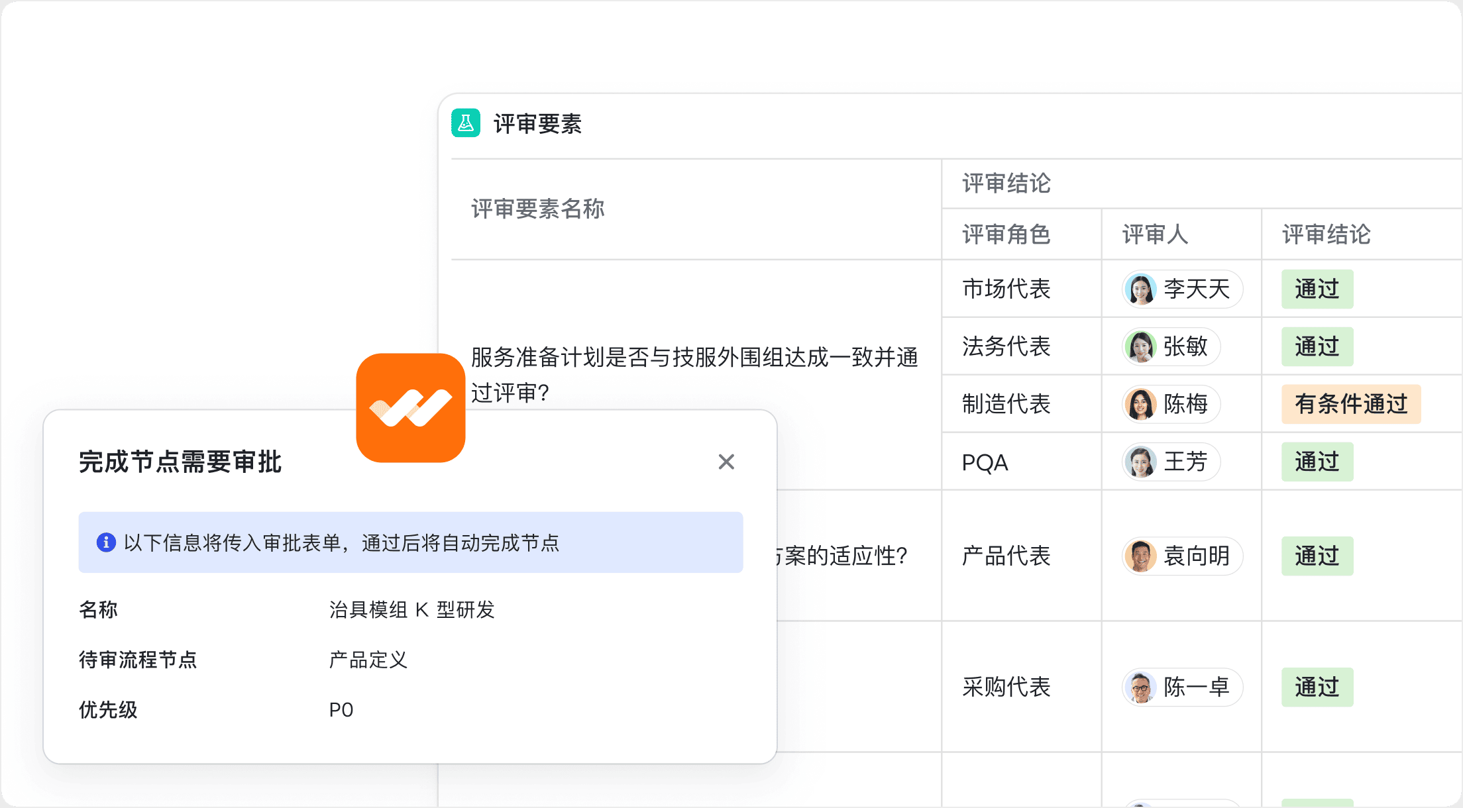Screen dimensions: 1463x808
Task: Select reviewer name 袁向明
Action: tap(1197, 556)
